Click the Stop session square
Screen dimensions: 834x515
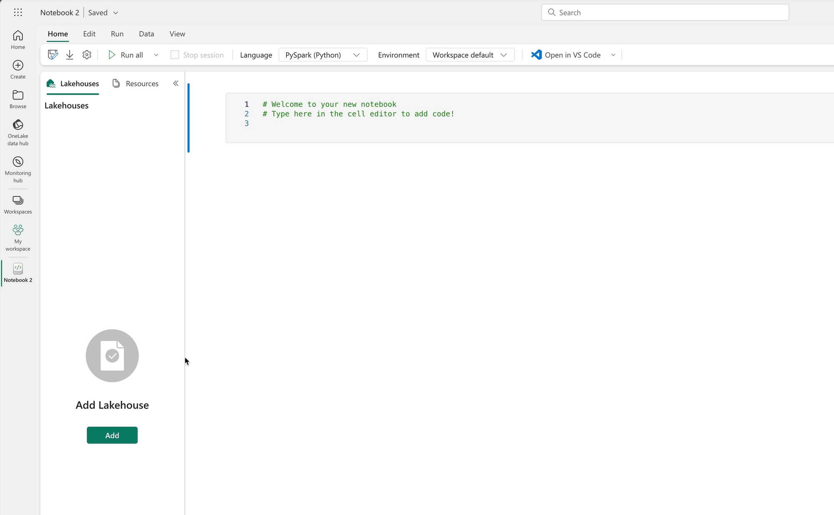[175, 55]
